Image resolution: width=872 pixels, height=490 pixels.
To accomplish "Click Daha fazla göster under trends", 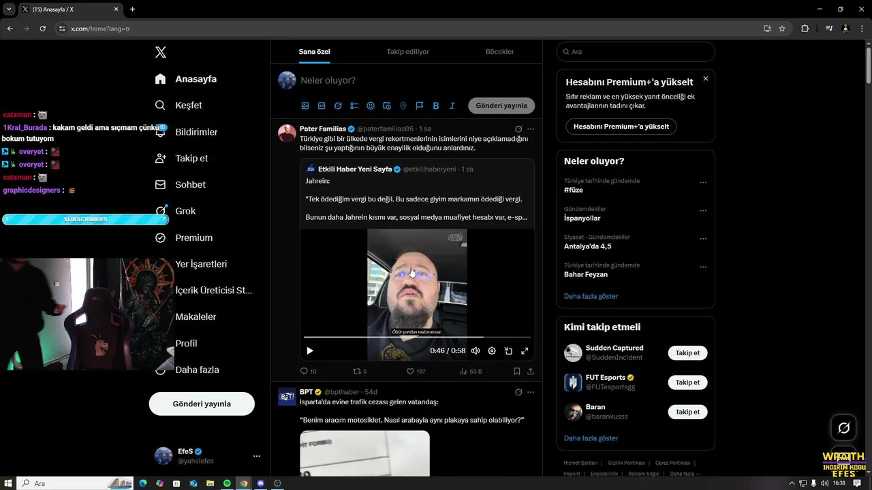I will (591, 296).
